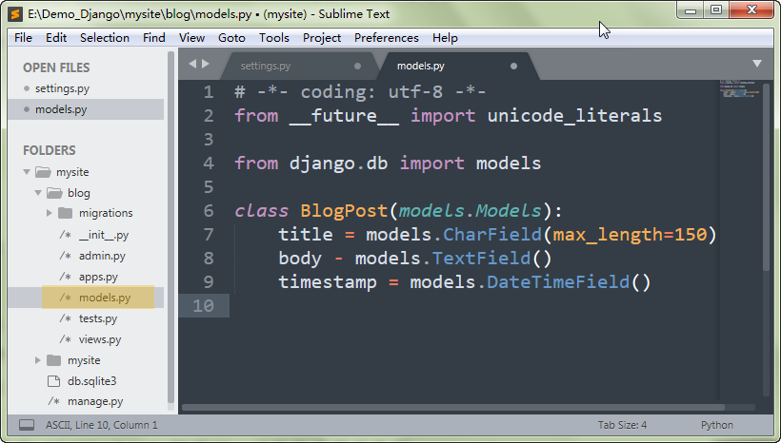This screenshot has width=781, height=443.
Task: Open the Preferences menu
Action: [387, 38]
